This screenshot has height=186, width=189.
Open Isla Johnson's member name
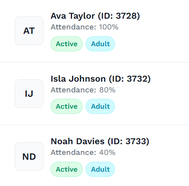click(78, 79)
